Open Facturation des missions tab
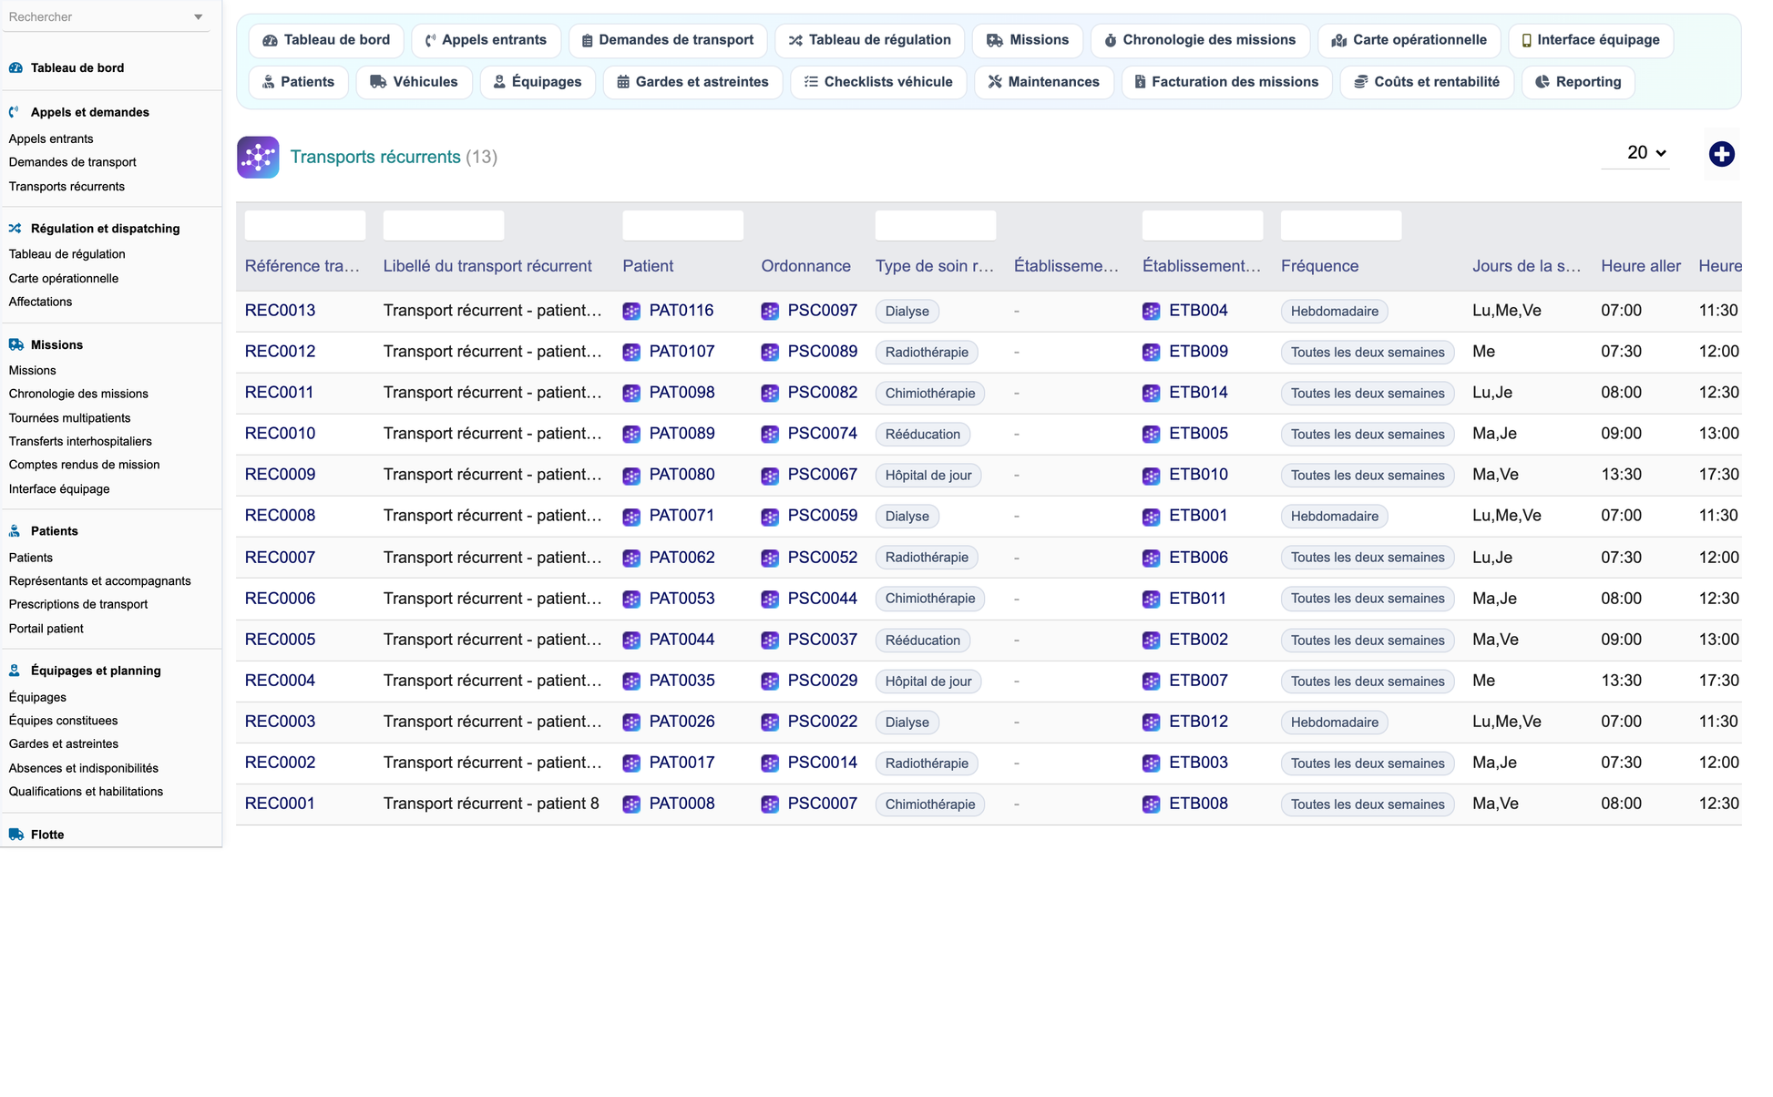This screenshot has height=1097, width=1773. [x=1227, y=82]
